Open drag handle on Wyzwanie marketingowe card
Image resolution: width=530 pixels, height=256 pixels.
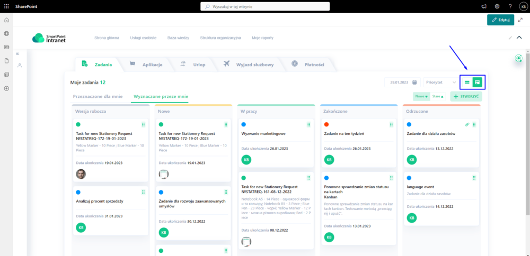(x=309, y=124)
